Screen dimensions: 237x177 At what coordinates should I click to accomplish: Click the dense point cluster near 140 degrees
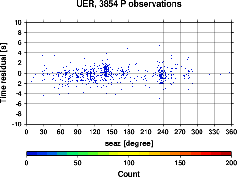click(x=106, y=71)
